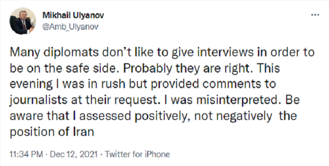Open the Twitter for iPhone source link

click(x=137, y=154)
